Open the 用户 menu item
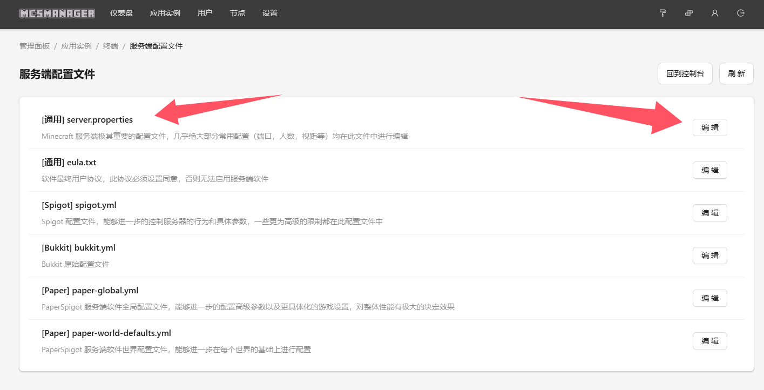Image resolution: width=764 pixels, height=390 pixels. 205,13
